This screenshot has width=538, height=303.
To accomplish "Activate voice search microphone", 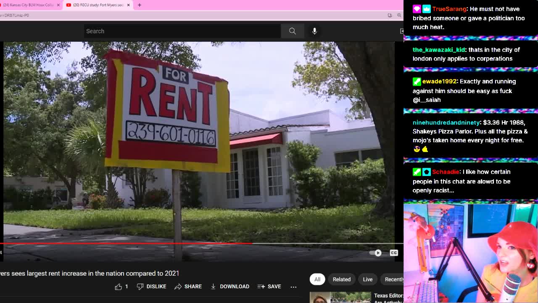I will point(314,31).
